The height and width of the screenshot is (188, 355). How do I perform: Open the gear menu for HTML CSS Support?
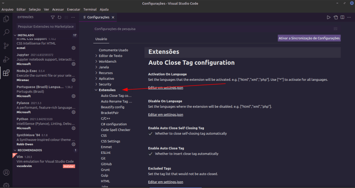pos(73,48)
